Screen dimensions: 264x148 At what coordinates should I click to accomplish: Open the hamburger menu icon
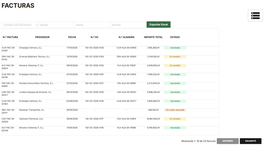(x=255, y=16)
